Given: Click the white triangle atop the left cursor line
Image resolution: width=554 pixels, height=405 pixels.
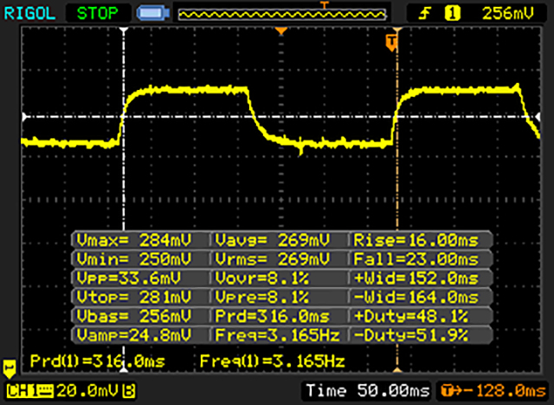Looking at the screenshot, I should click(x=124, y=30).
